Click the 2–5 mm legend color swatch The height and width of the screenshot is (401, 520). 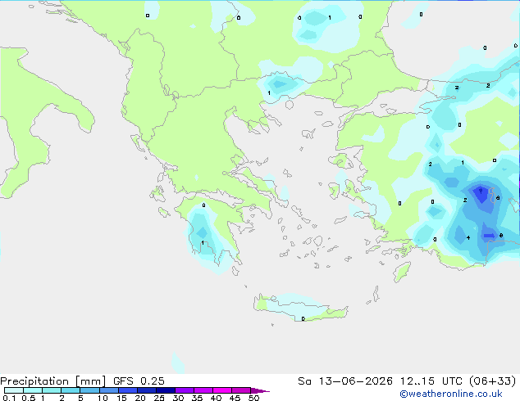point(71,390)
